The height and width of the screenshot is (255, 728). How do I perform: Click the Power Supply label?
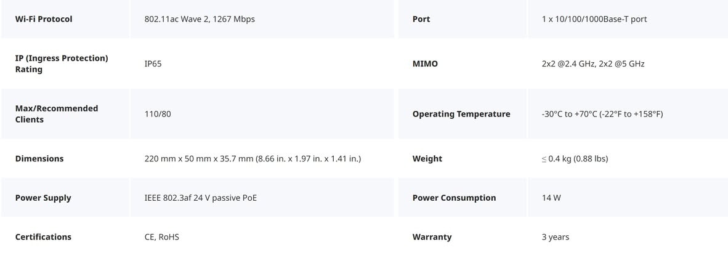click(x=43, y=198)
